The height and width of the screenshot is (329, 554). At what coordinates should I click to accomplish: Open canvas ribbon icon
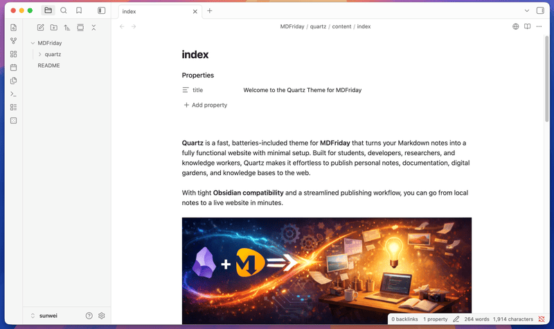13,54
